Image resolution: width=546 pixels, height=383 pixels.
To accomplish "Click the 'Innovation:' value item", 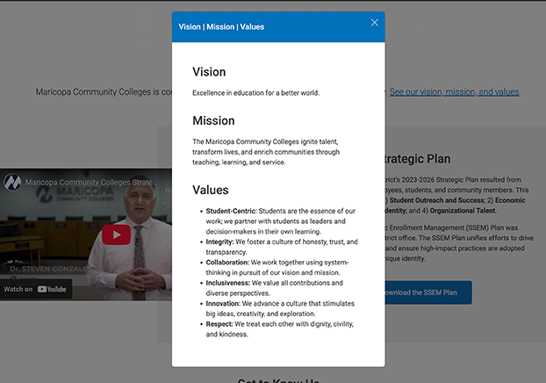I will point(280,308).
